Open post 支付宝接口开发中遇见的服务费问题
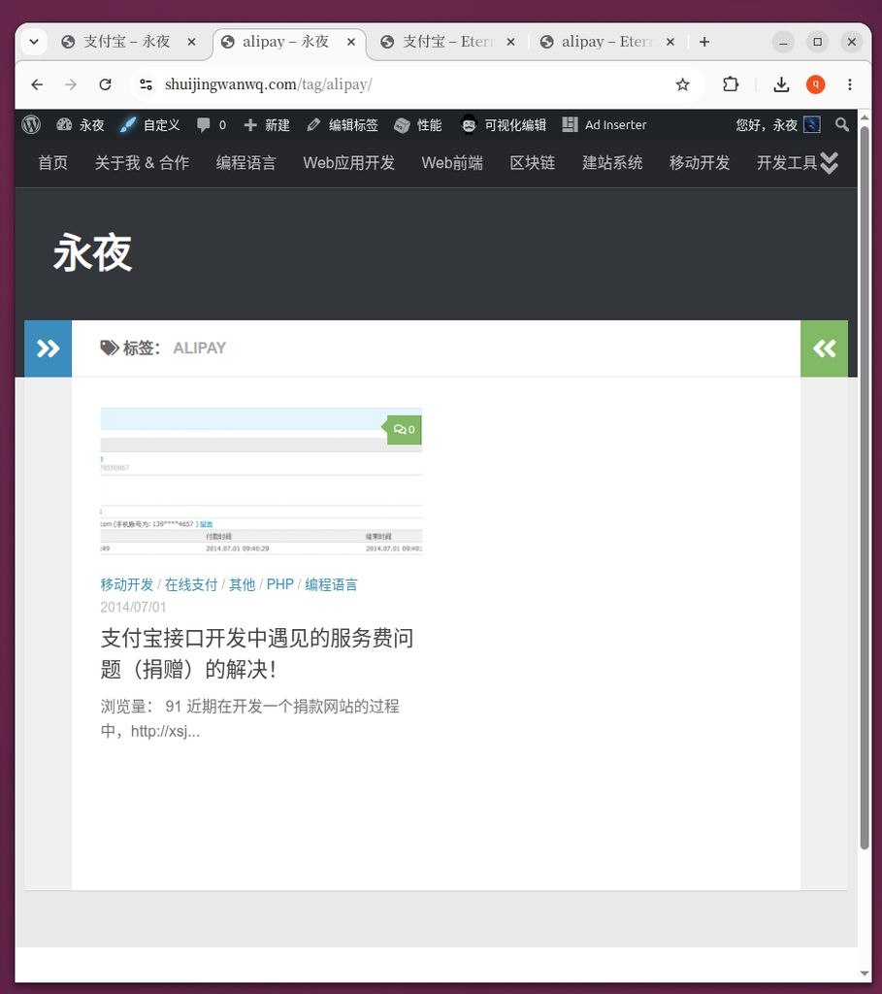882x994 pixels. [256, 653]
